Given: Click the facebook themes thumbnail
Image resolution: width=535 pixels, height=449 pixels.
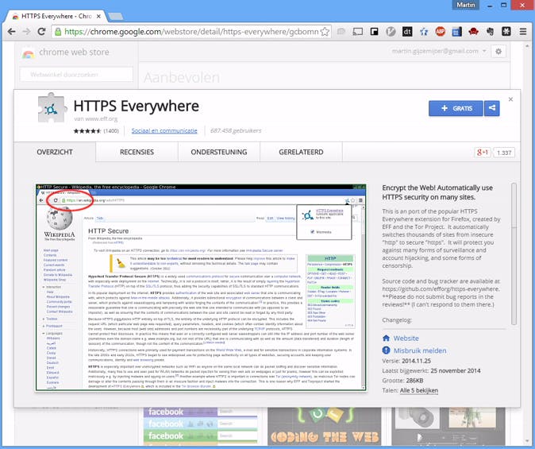Looking at the screenshot, I should point(200,426).
